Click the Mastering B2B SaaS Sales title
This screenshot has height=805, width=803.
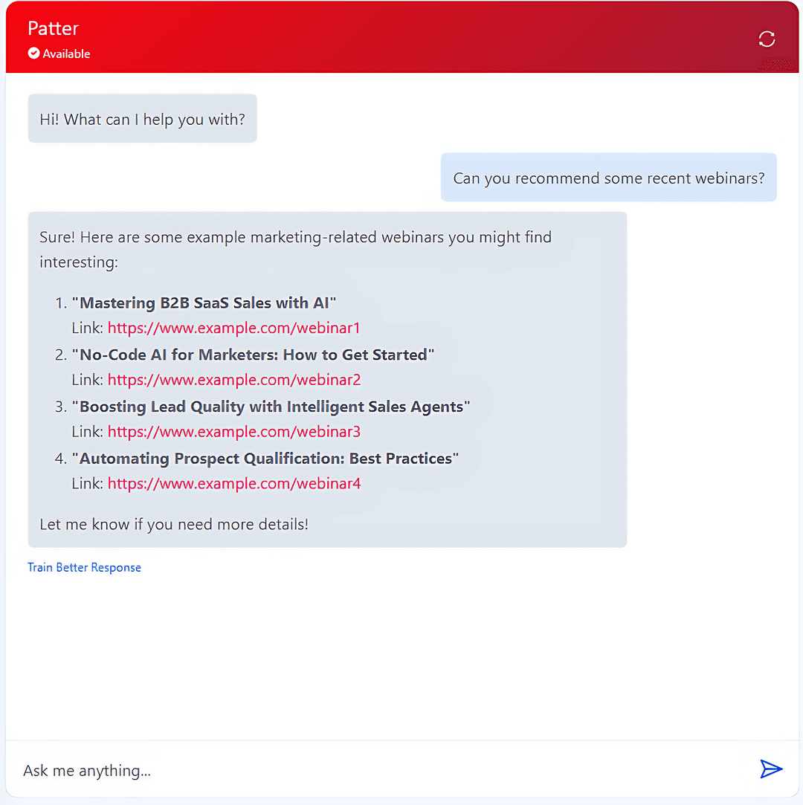pos(206,303)
